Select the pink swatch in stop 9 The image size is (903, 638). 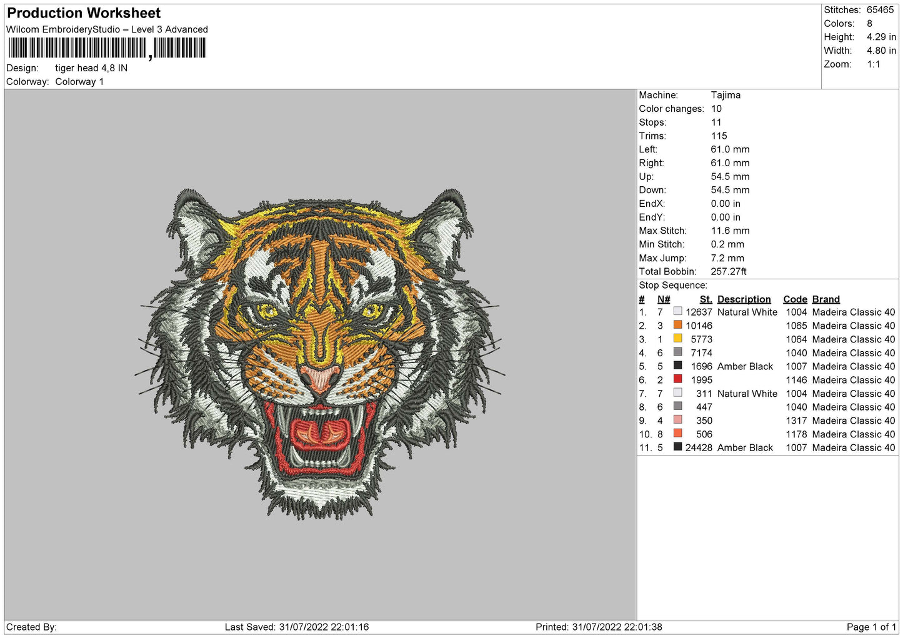point(677,420)
